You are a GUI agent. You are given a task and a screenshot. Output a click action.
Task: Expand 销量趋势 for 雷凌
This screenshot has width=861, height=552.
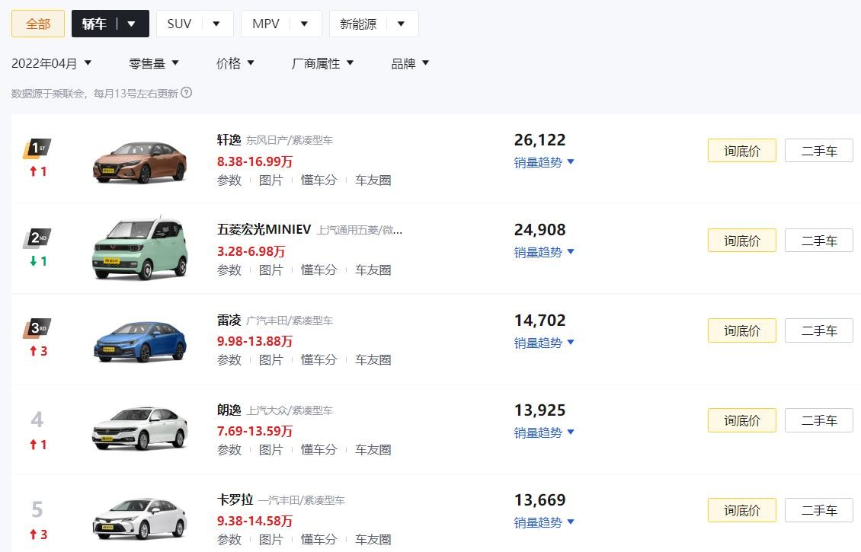[x=544, y=343]
